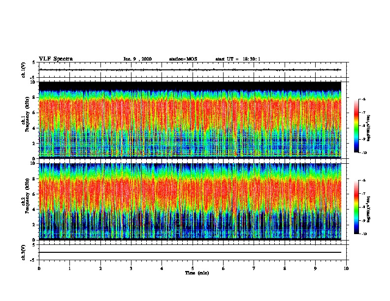This screenshot has height=301, width=390.
Task: Click the ch.2 colorbar log(PSD) label
Action: point(369,209)
